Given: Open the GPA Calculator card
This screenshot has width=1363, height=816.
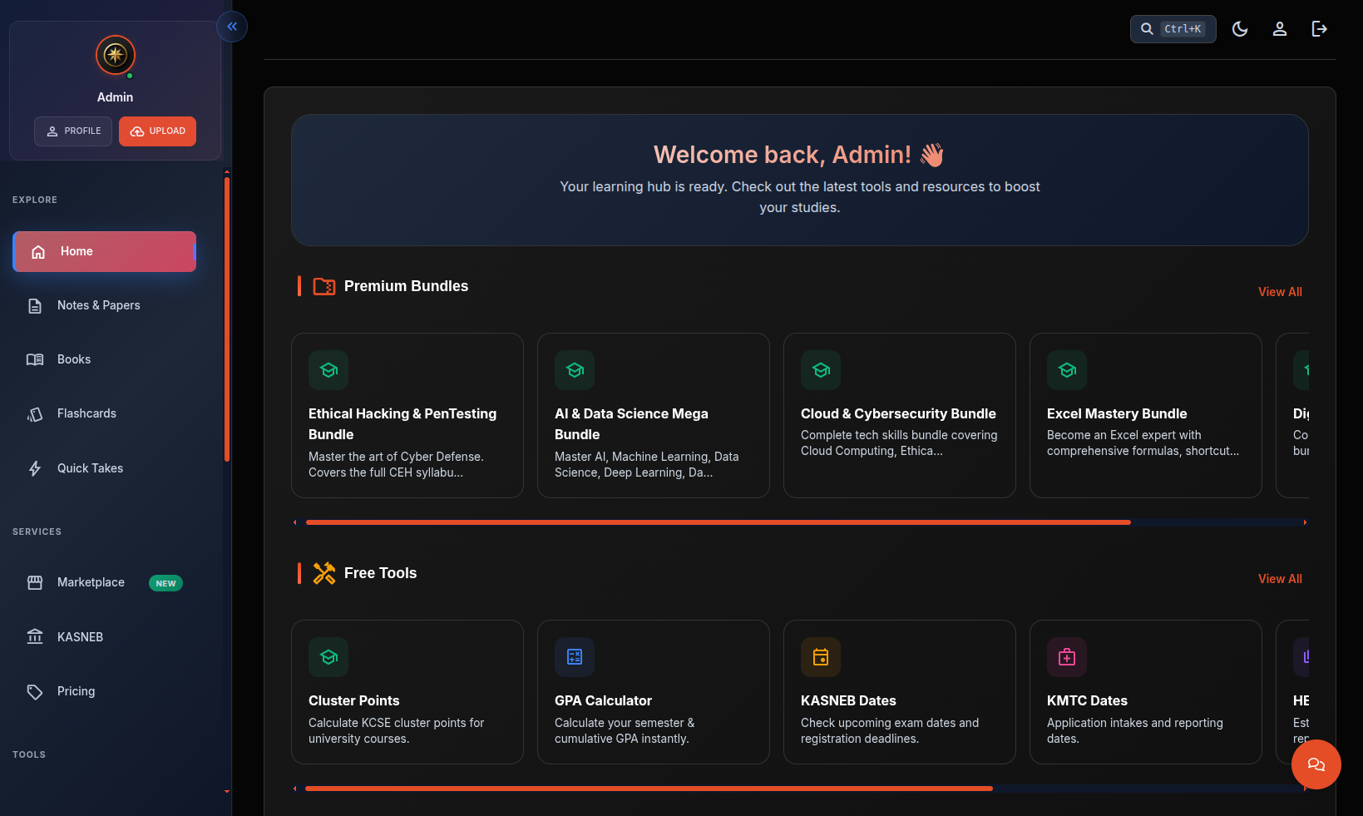Looking at the screenshot, I should [654, 692].
